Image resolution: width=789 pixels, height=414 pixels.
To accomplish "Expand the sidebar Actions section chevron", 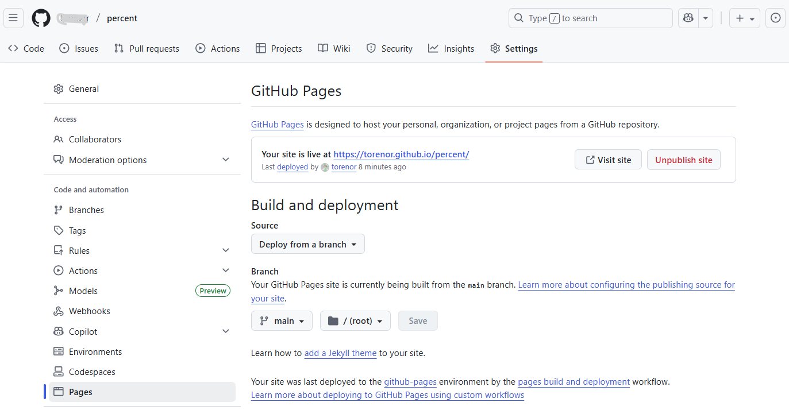I will [x=226, y=270].
